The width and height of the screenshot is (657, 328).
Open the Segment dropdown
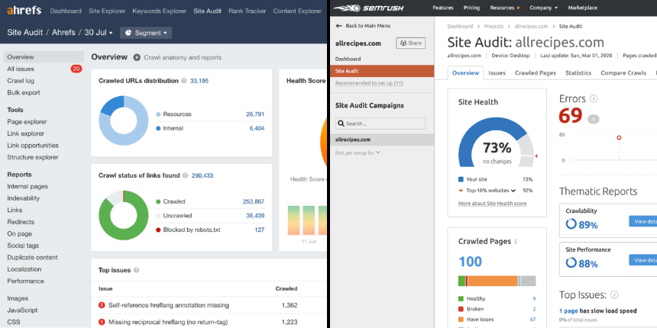click(146, 33)
